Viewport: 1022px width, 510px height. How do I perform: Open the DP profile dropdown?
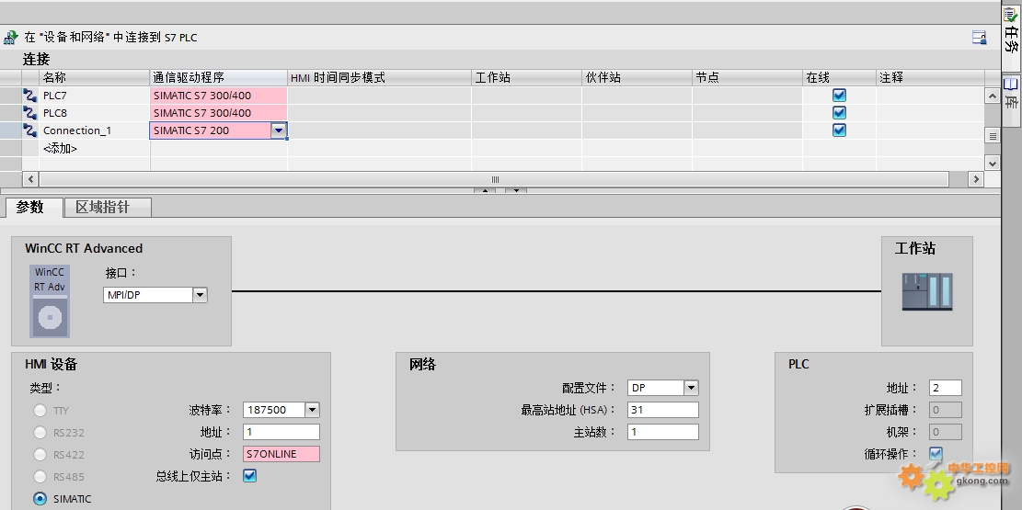click(x=691, y=388)
